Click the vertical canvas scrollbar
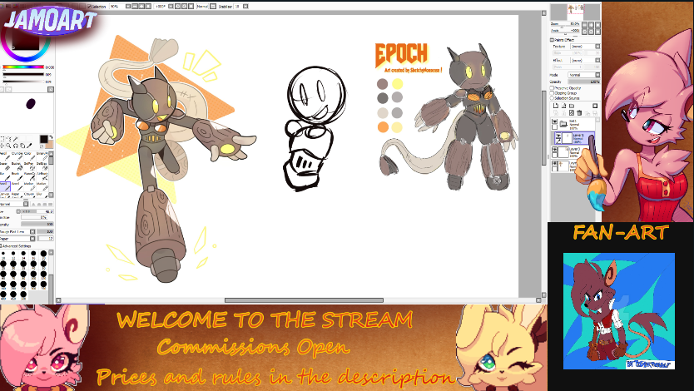Image resolution: width=694 pixels, height=391 pixels. tap(544, 128)
